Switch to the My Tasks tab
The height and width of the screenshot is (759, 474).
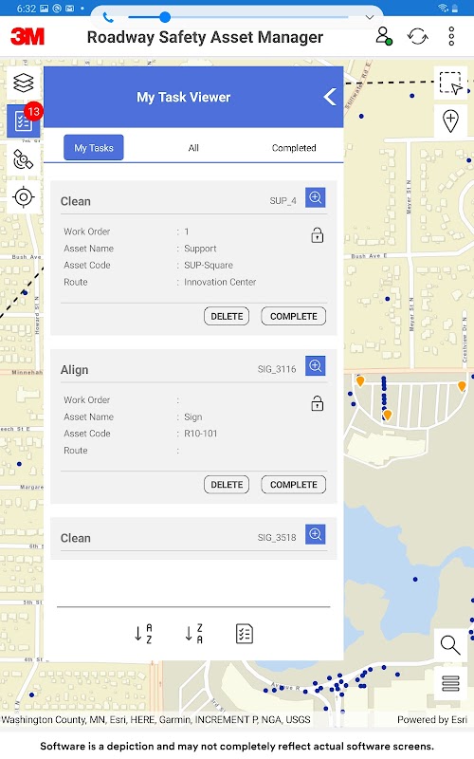tap(94, 148)
